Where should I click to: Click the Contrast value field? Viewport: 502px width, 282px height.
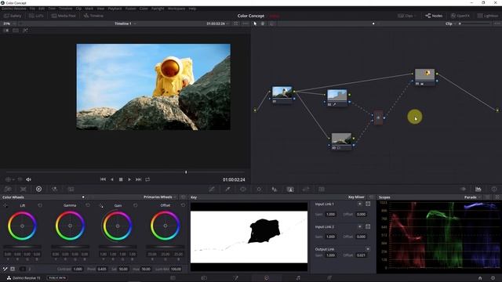click(78, 269)
